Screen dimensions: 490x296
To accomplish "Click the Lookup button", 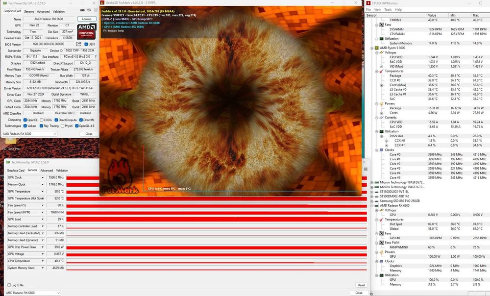I will pyautogui.click(x=87, y=19).
